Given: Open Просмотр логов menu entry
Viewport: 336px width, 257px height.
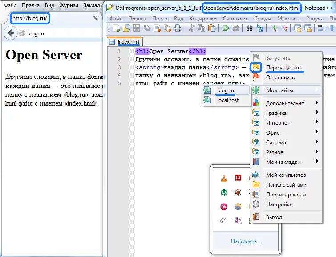Looking at the screenshot, I should click(x=286, y=195).
